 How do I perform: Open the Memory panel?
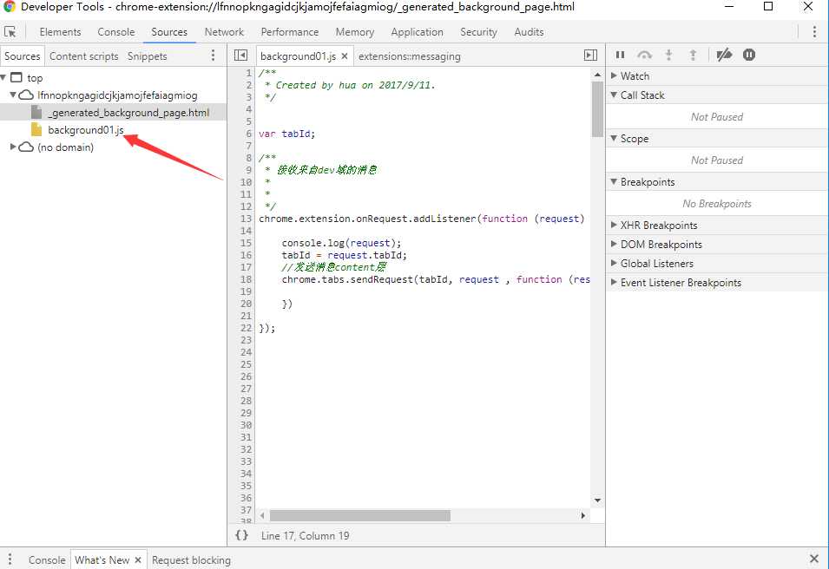click(355, 32)
